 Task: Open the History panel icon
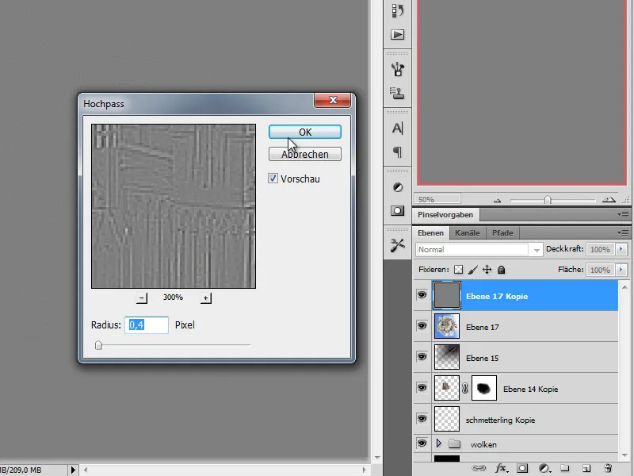tap(398, 11)
